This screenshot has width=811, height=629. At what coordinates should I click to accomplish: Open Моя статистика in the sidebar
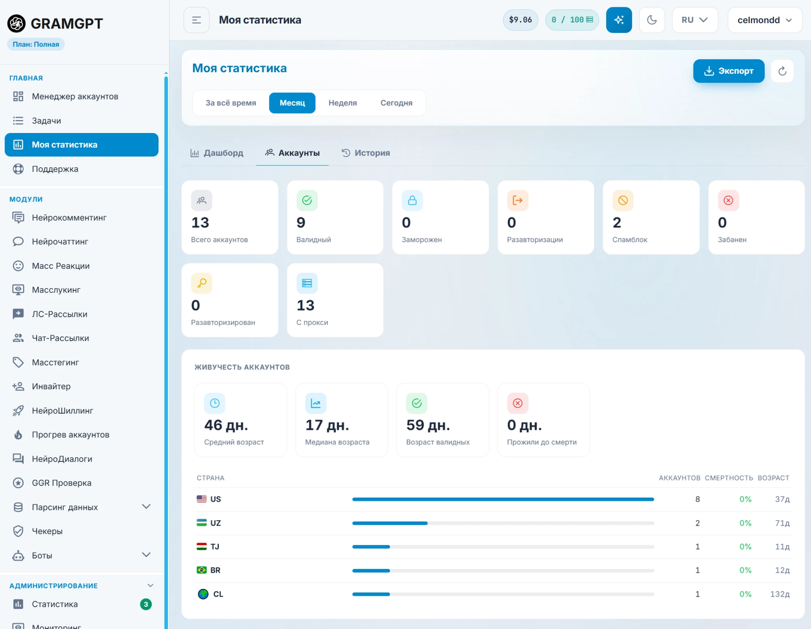point(82,145)
